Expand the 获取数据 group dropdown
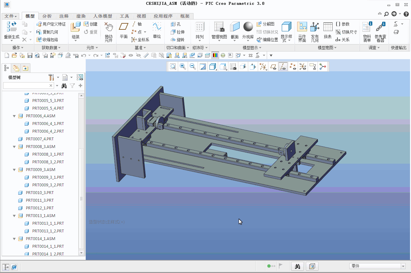 pos(51,48)
